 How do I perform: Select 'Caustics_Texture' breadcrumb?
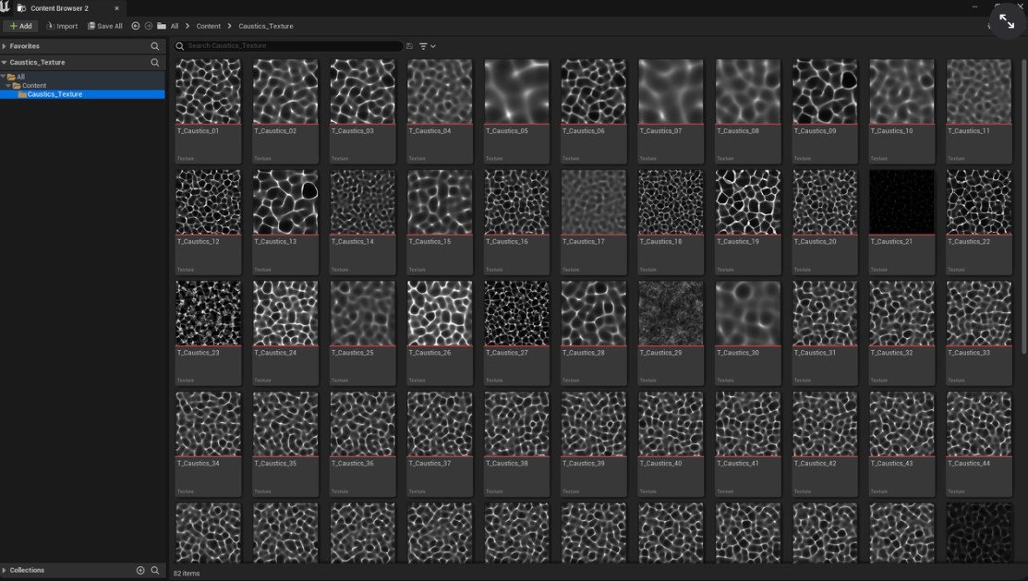coord(265,26)
